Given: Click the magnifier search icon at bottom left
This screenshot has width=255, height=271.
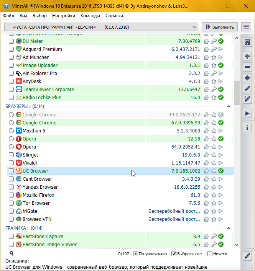Looking at the screenshot, I should (12, 253).
